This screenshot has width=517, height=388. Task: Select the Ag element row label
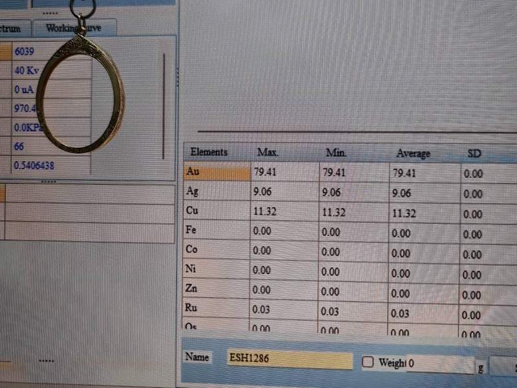[x=216, y=192]
